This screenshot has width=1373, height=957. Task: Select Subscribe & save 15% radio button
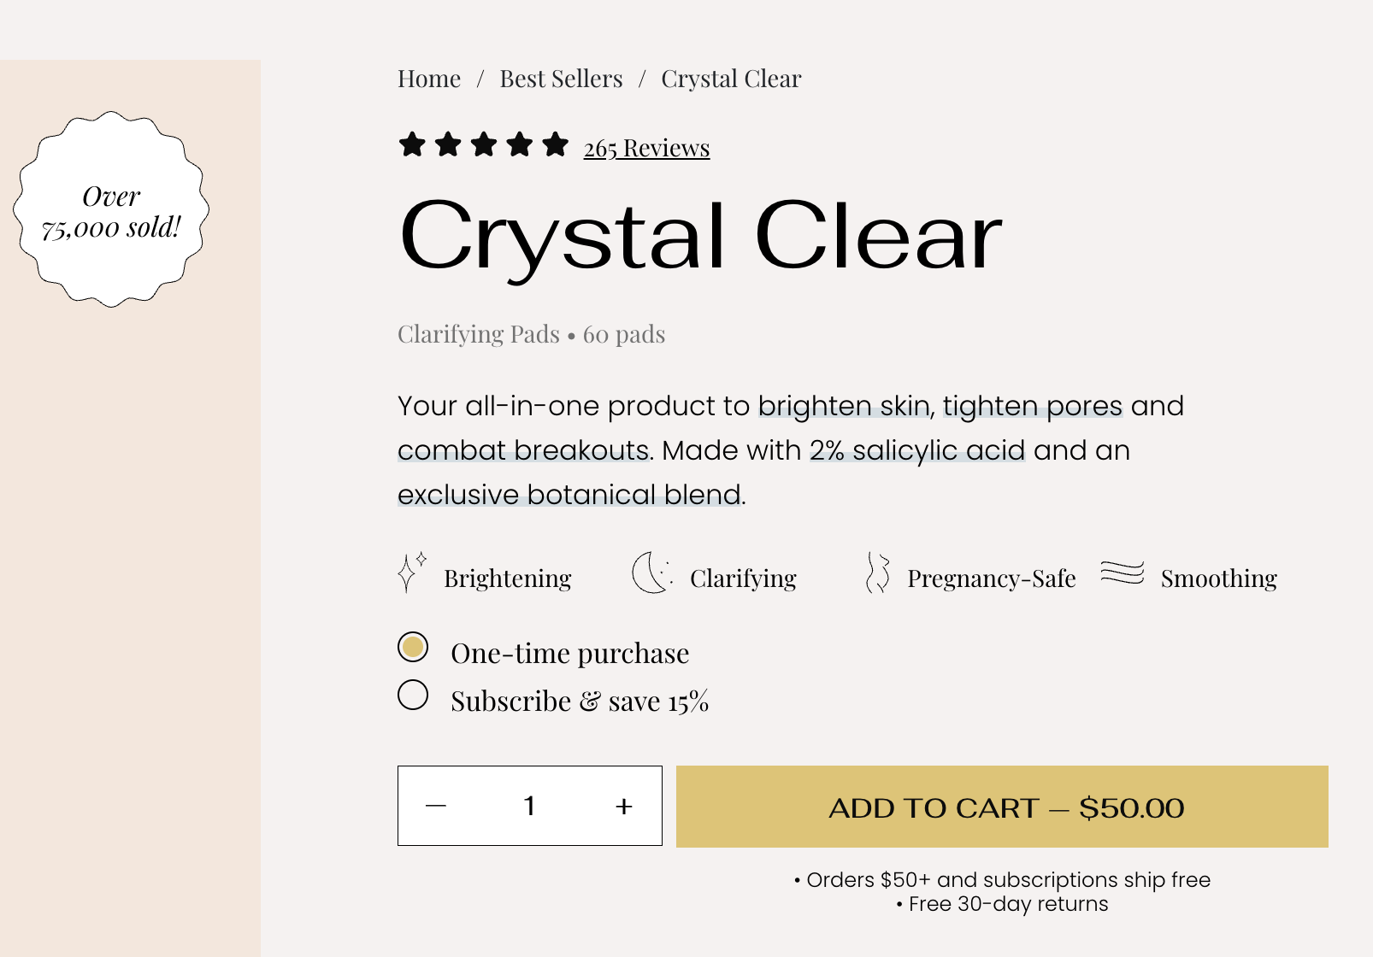413,695
